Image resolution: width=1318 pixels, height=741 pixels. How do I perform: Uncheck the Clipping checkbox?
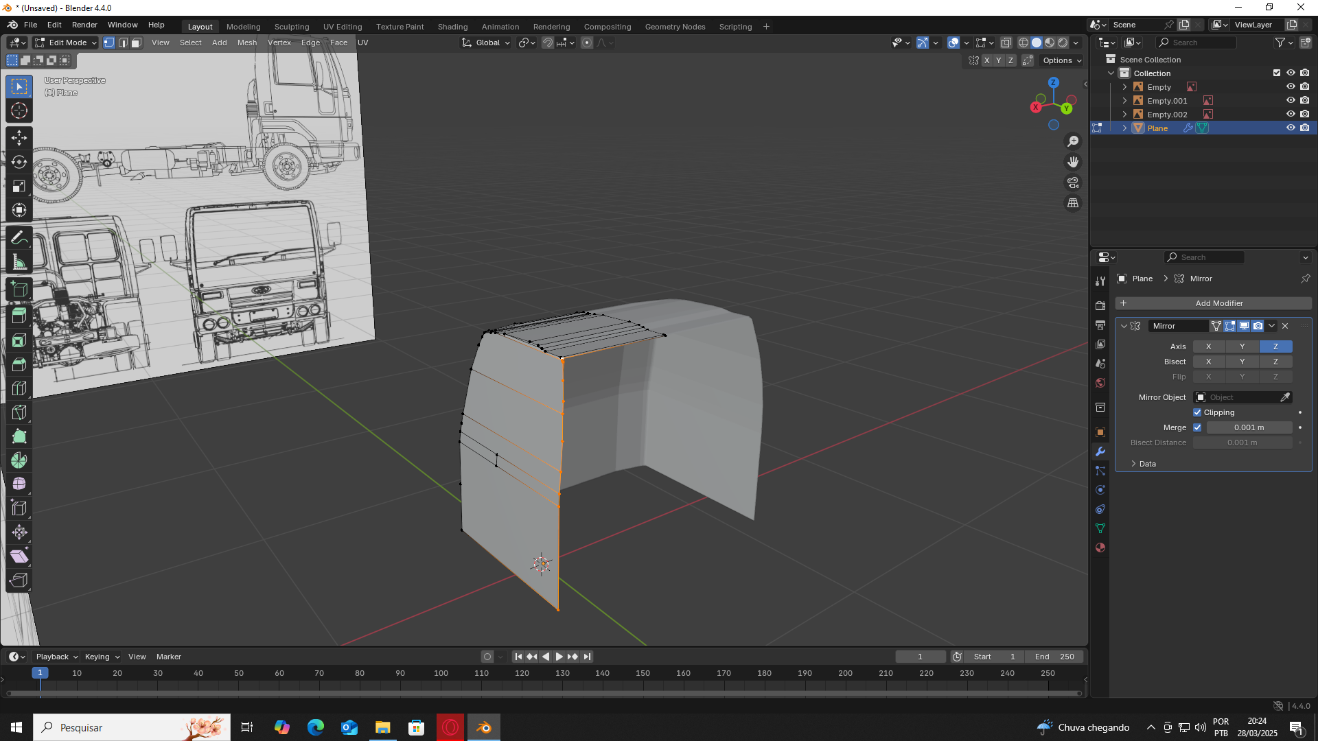click(x=1197, y=412)
